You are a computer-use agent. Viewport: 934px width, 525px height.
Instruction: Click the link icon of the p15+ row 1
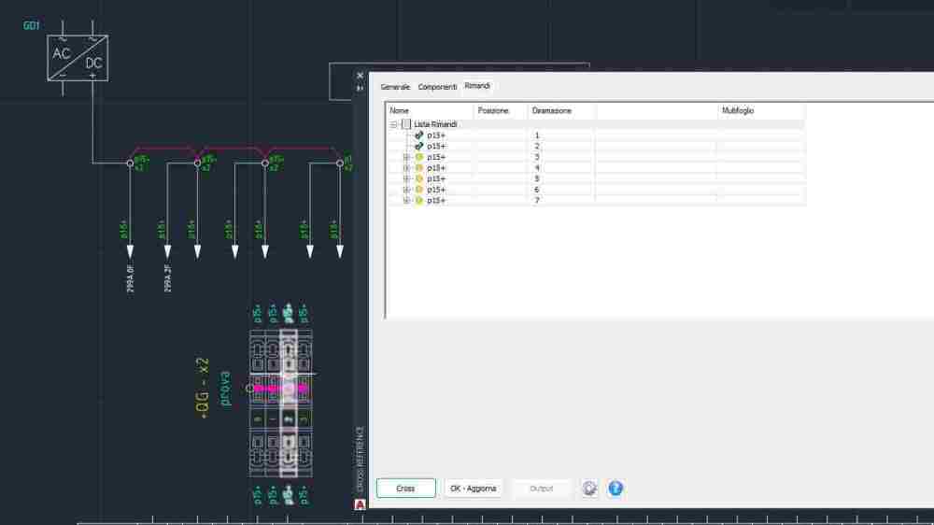(418, 135)
